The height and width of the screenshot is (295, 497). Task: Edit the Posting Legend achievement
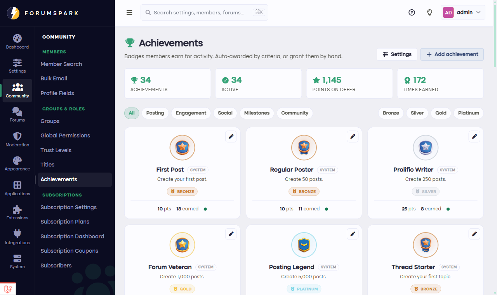tap(353, 234)
